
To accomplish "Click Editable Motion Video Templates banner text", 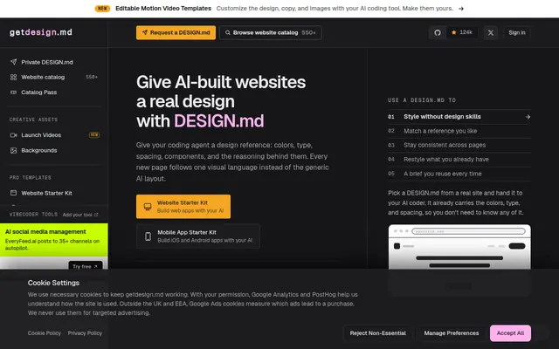I will 163,8.
